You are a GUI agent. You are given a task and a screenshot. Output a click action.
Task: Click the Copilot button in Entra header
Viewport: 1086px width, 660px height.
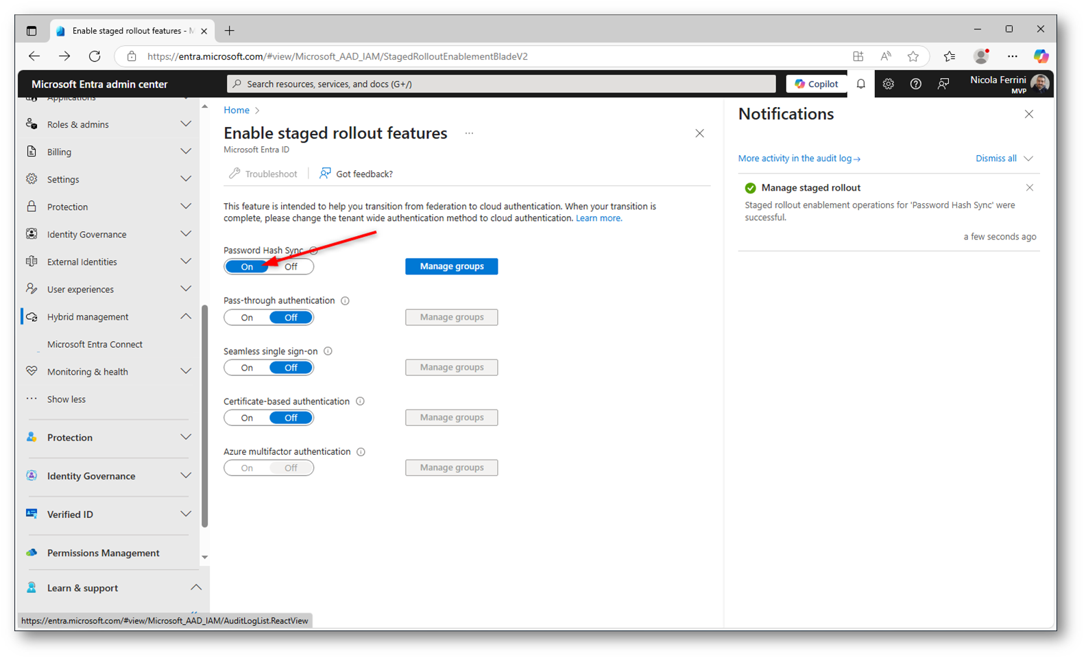(817, 84)
